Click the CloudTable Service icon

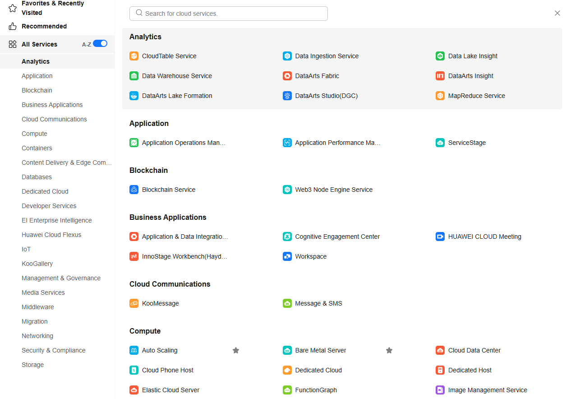[x=134, y=56]
